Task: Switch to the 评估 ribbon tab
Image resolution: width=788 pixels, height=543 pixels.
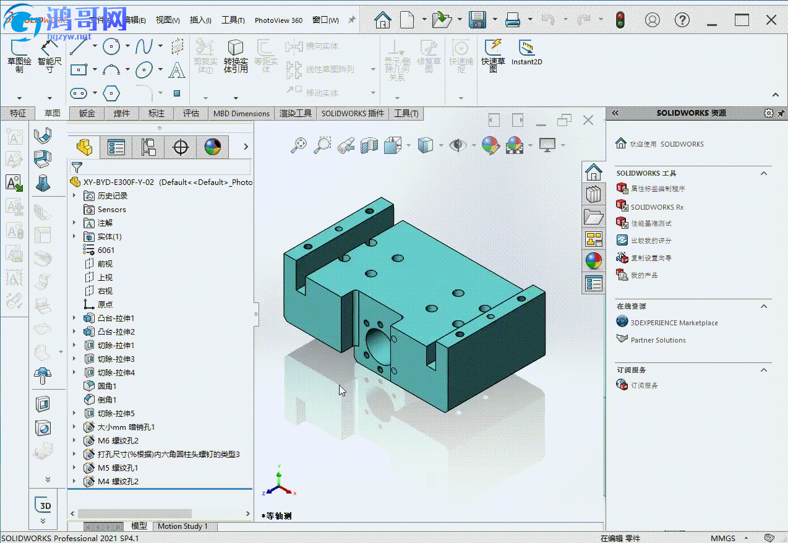Action: [x=191, y=113]
